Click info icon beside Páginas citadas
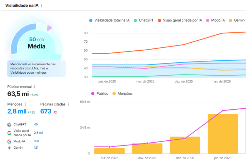The width and height of the screenshot is (247, 162). click(69, 104)
